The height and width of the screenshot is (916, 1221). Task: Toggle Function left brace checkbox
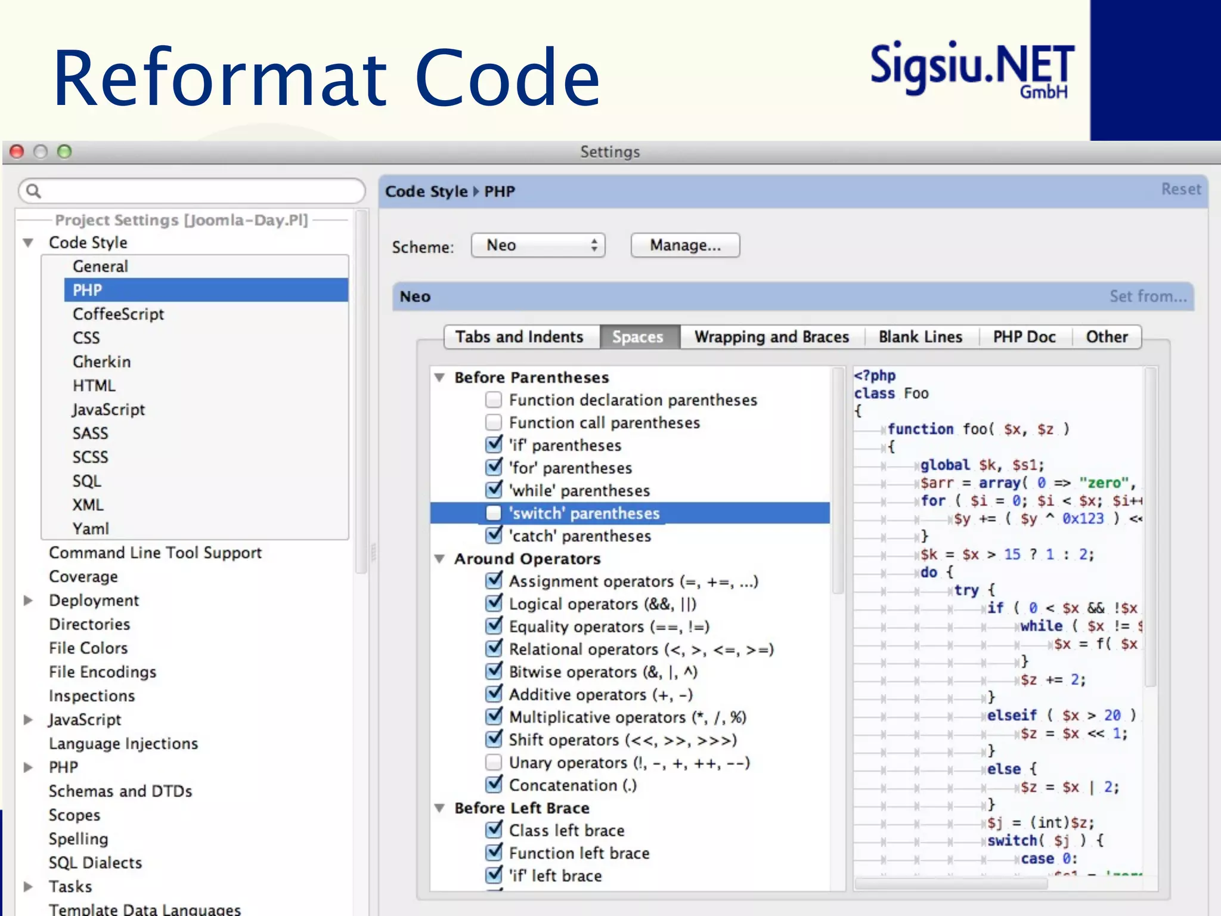494,853
